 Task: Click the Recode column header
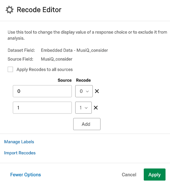[83, 80]
